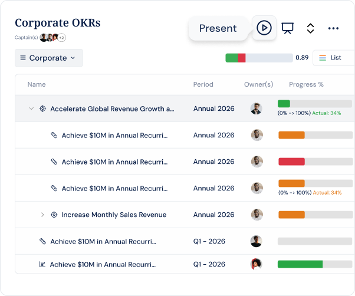Click the red progress bar in the table
The height and width of the screenshot is (296, 355).
(x=315, y=162)
